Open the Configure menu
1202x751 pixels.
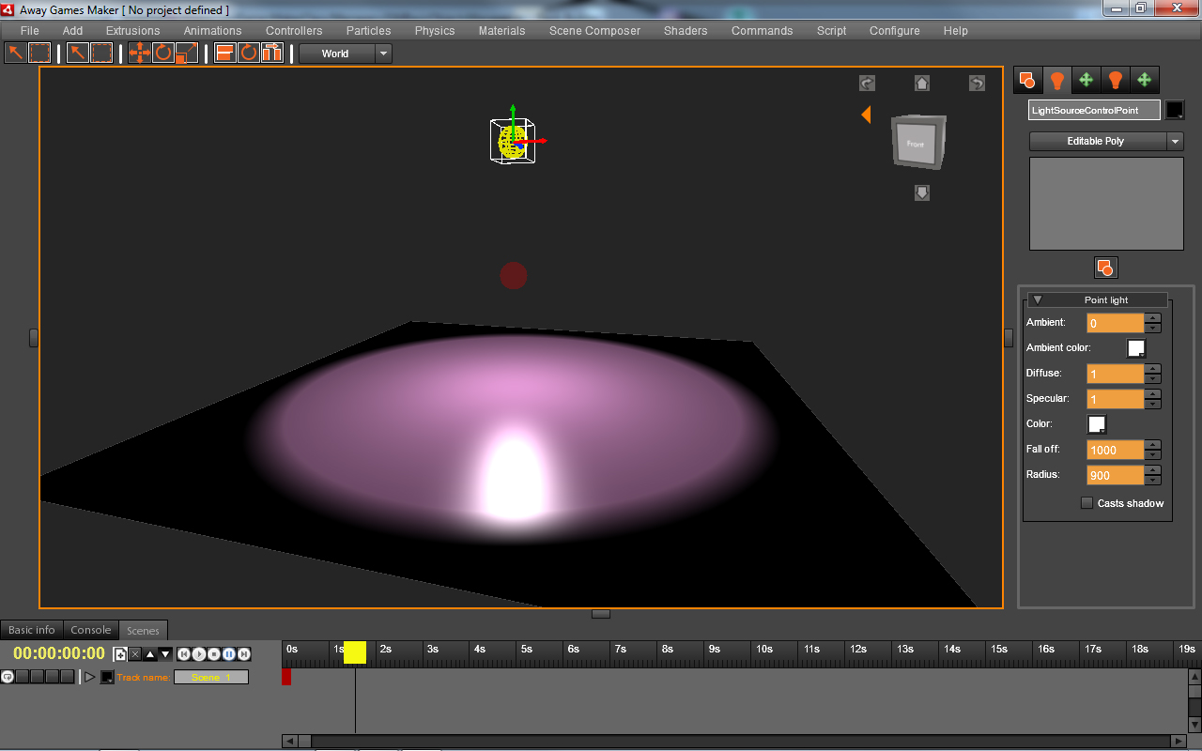point(895,31)
